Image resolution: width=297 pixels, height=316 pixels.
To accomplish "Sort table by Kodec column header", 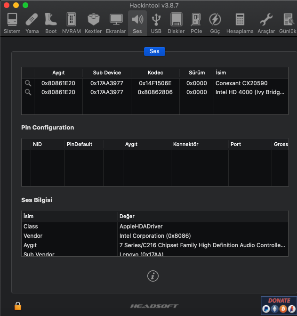I will [155, 73].
